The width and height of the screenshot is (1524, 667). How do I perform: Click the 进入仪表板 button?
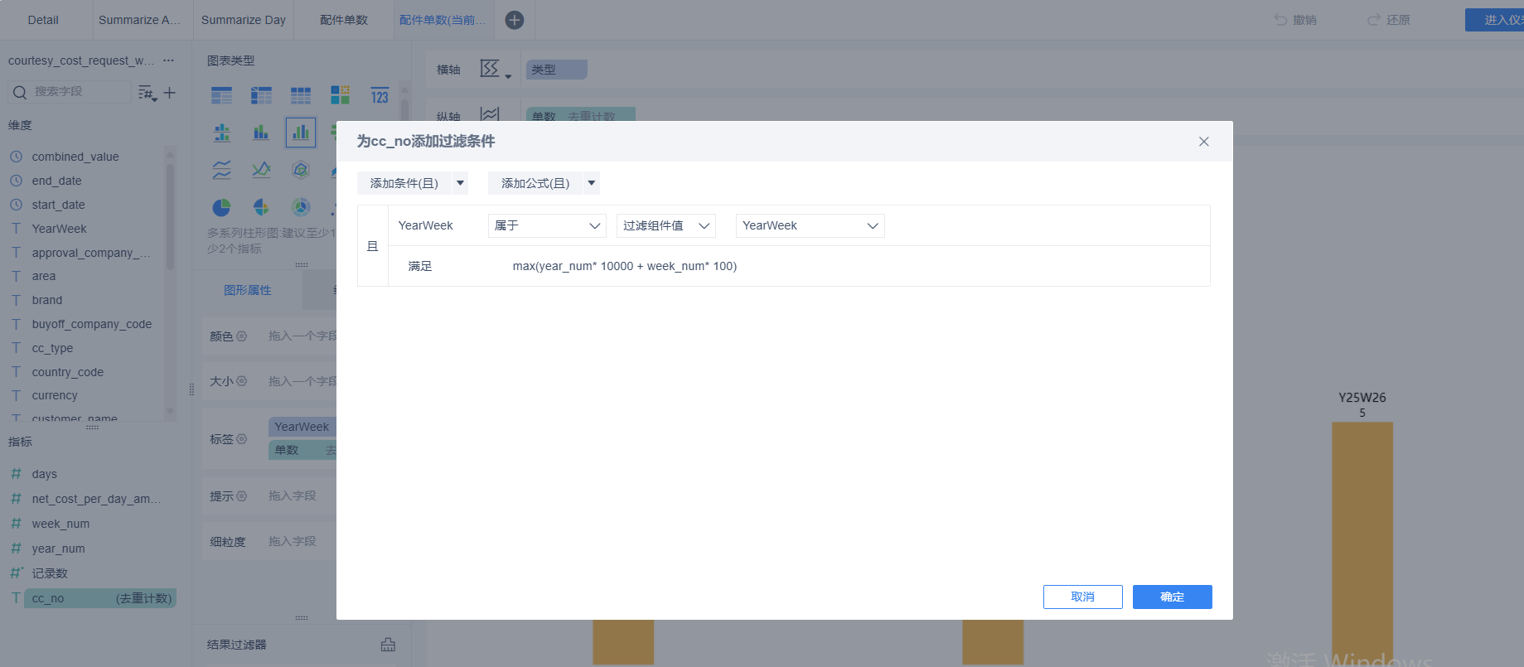tap(1494, 20)
